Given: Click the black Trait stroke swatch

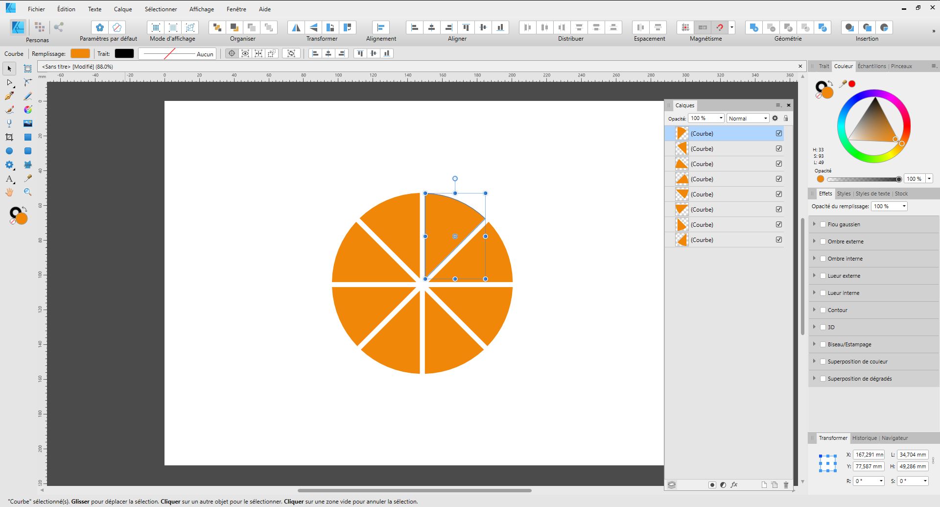Looking at the screenshot, I should pos(124,53).
